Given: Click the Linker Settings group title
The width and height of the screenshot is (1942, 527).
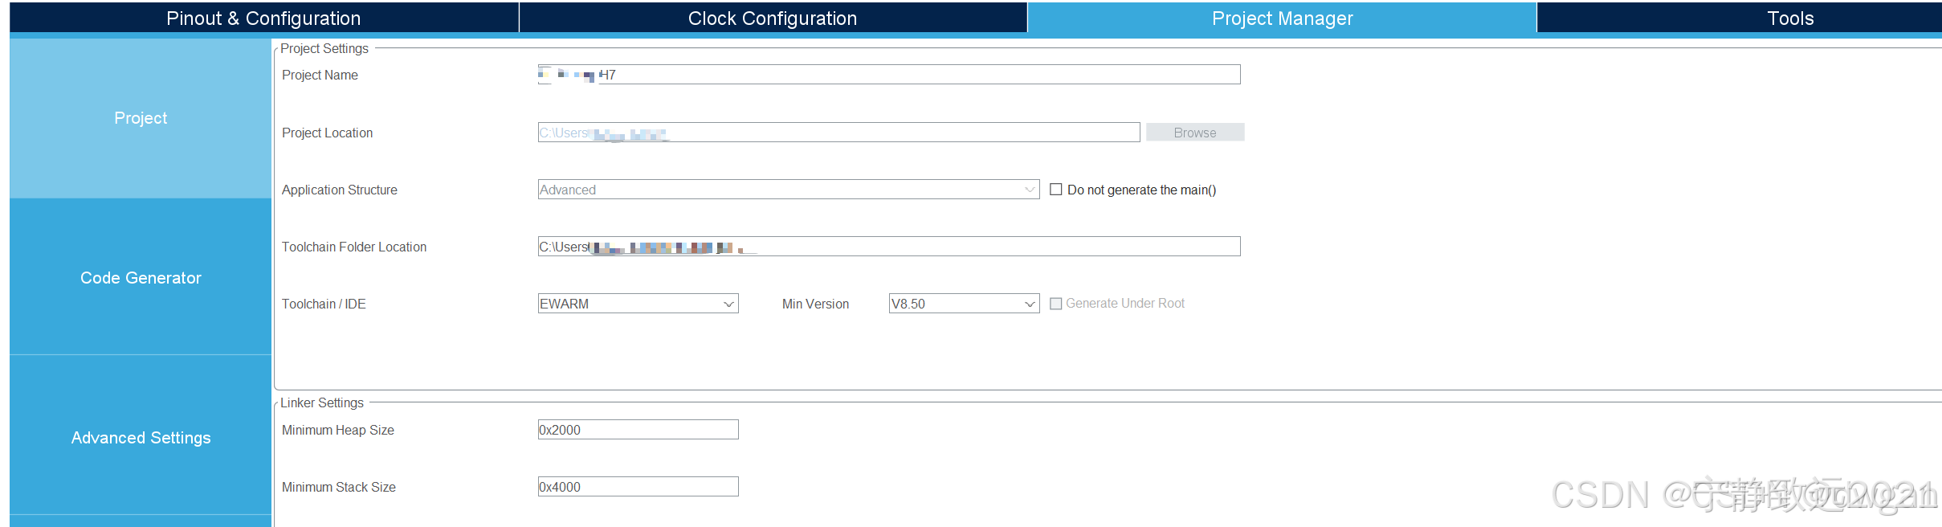Looking at the screenshot, I should point(322,402).
